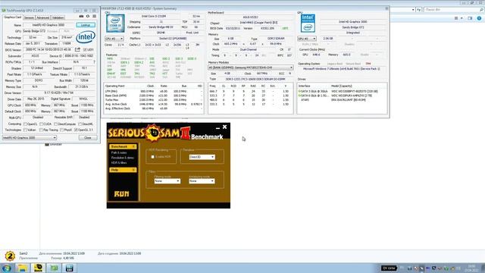The height and width of the screenshot is (273, 485).
Task: Open File Explorer from the taskbar
Action: click(x=22, y=268)
